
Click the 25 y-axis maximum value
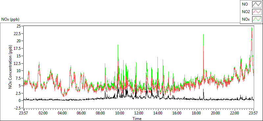pyautogui.click(x=18, y=26)
